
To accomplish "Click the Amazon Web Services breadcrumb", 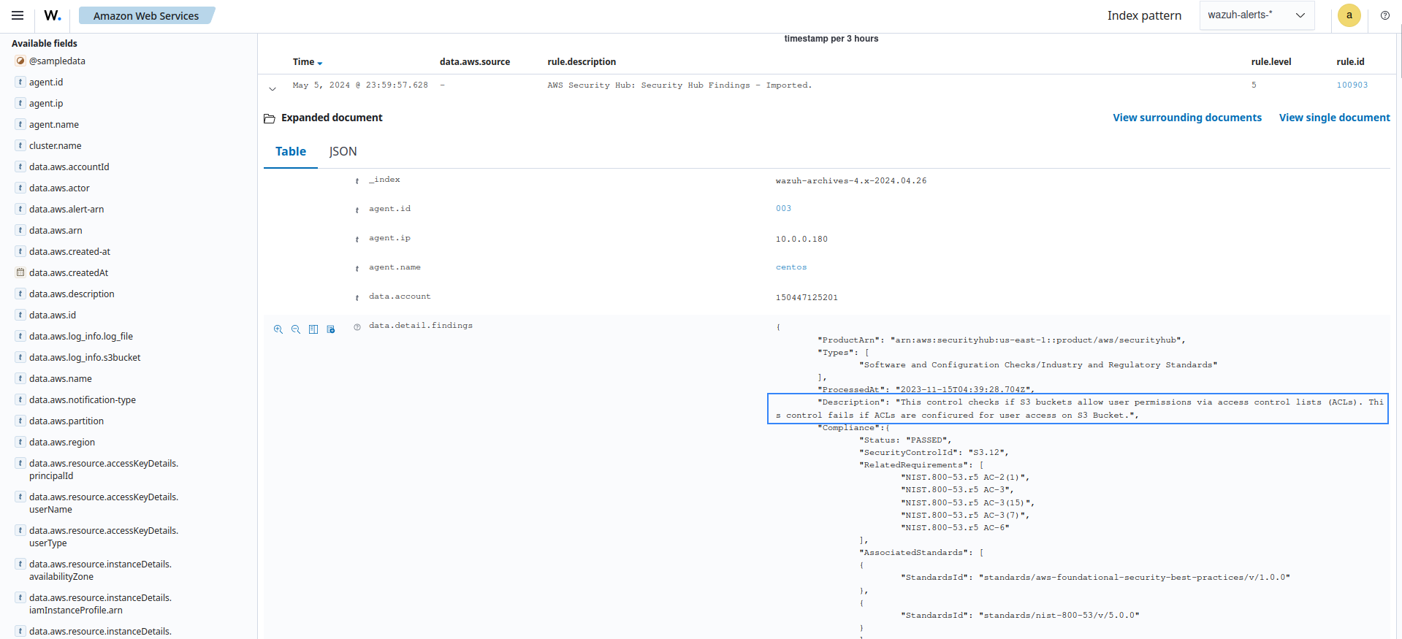I will click(x=146, y=16).
